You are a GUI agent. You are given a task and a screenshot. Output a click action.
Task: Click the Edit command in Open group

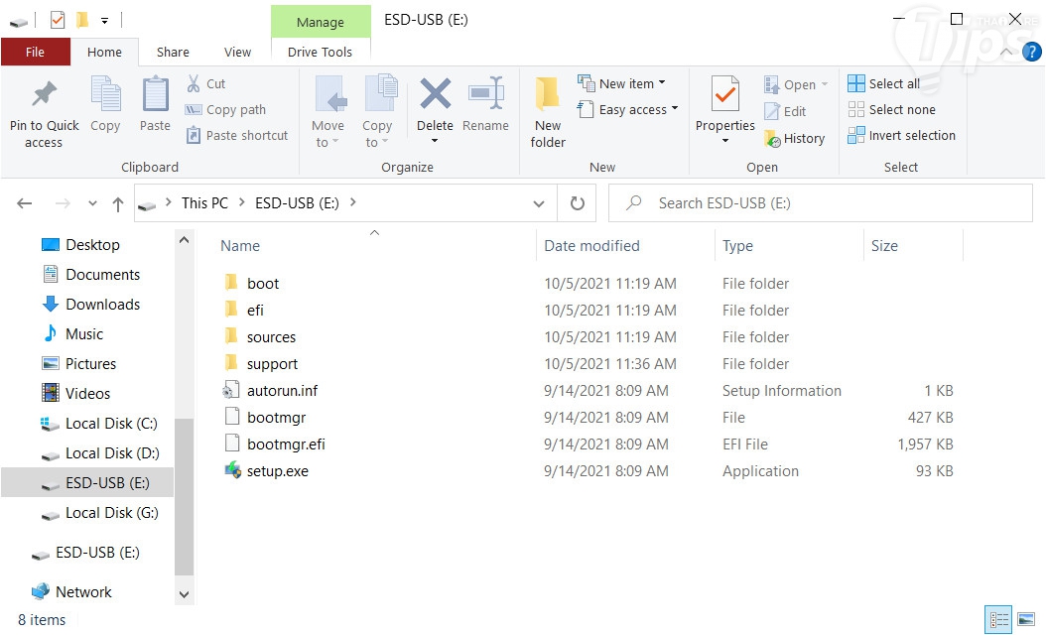[x=785, y=111]
